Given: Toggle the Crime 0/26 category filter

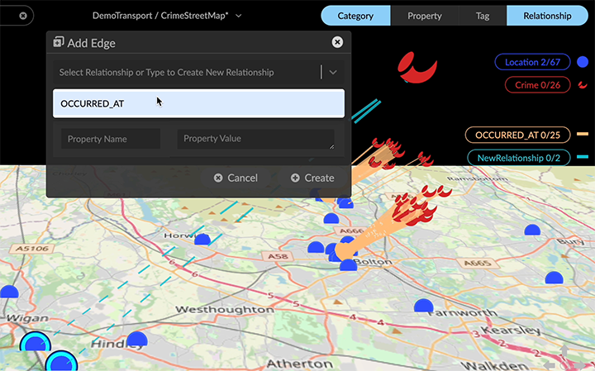Looking at the screenshot, I should click(x=536, y=84).
